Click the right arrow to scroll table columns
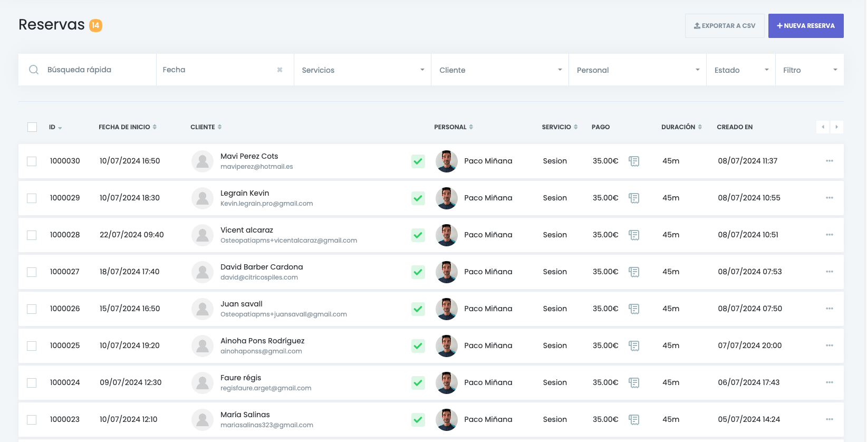 point(836,127)
